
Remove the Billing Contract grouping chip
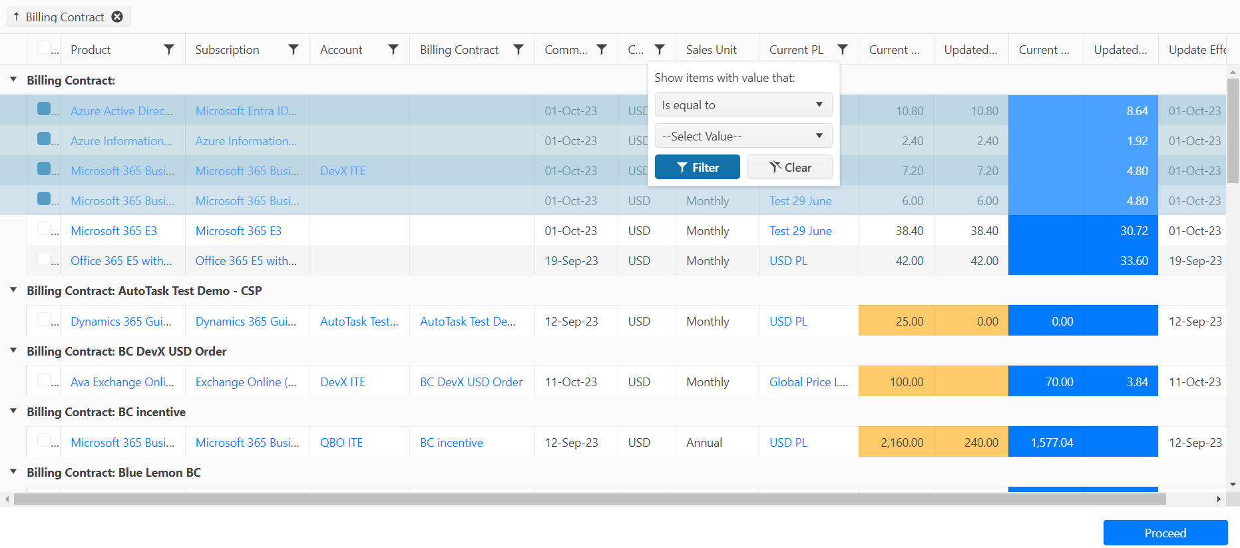(x=117, y=17)
